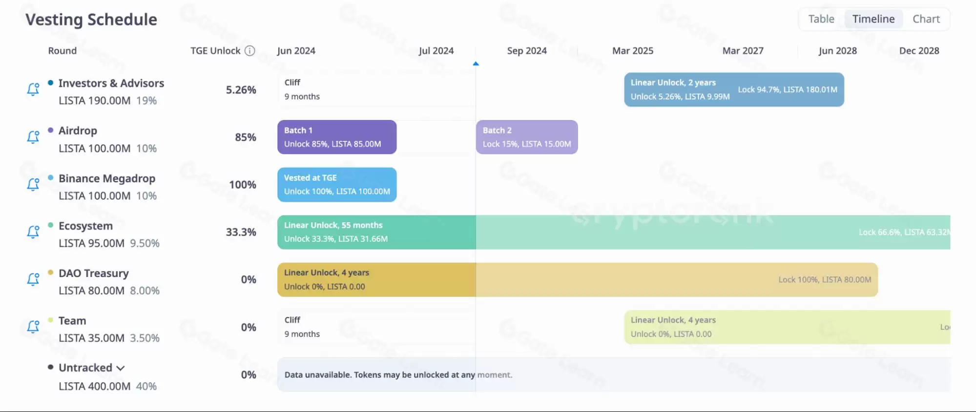Switch to the Chart view tab
This screenshot has width=976, height=412.
[926, 19]
